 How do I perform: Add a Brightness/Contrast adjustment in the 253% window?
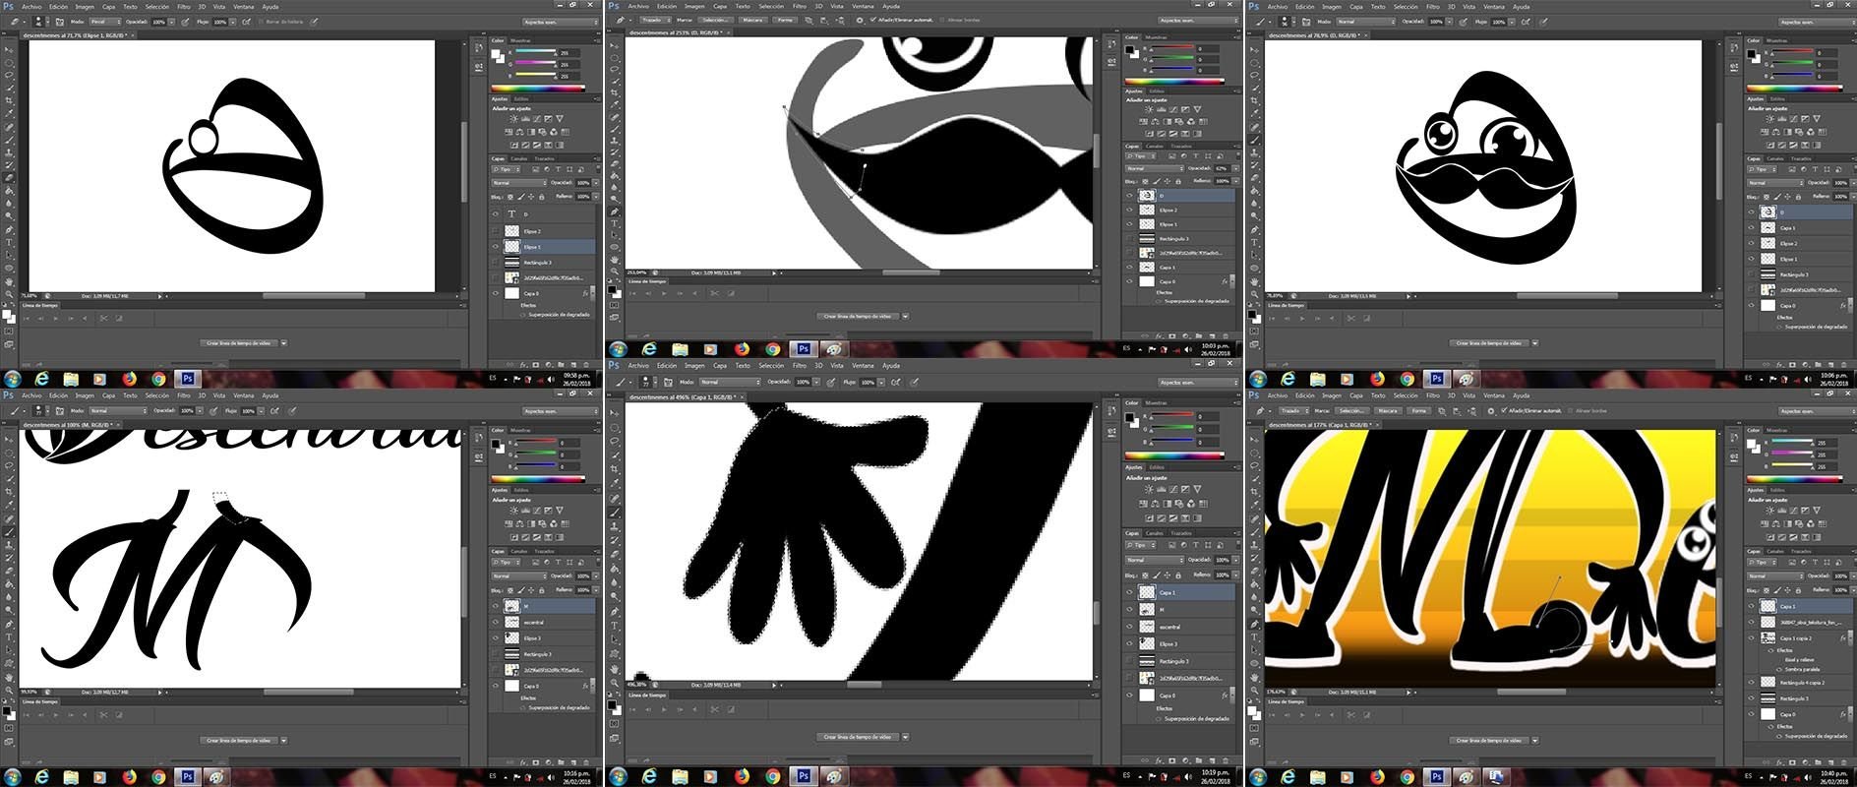[1147, 110]
